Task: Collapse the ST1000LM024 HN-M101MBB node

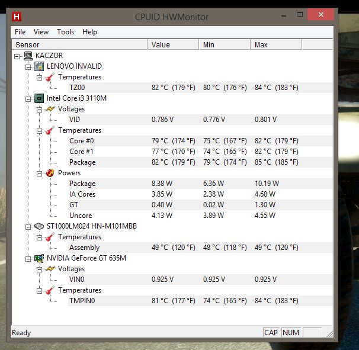Action: pos(28,227)
